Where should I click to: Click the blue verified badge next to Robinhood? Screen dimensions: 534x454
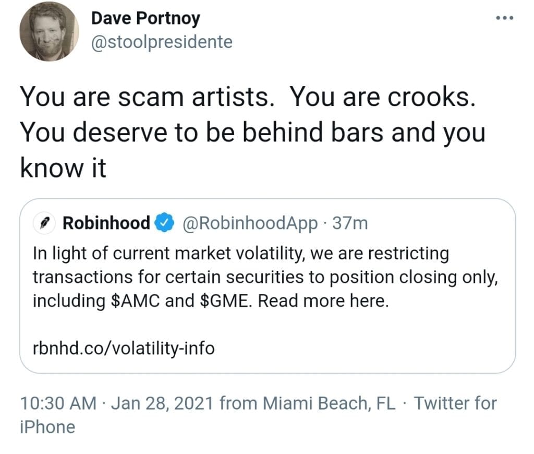click(x=164, y=223)
